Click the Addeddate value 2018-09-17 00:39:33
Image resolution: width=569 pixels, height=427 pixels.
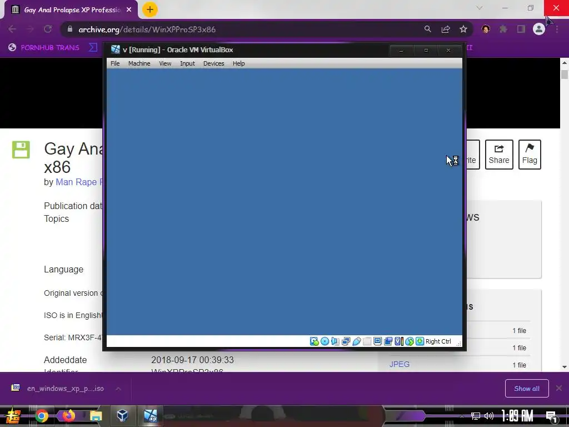click(192, 360)
